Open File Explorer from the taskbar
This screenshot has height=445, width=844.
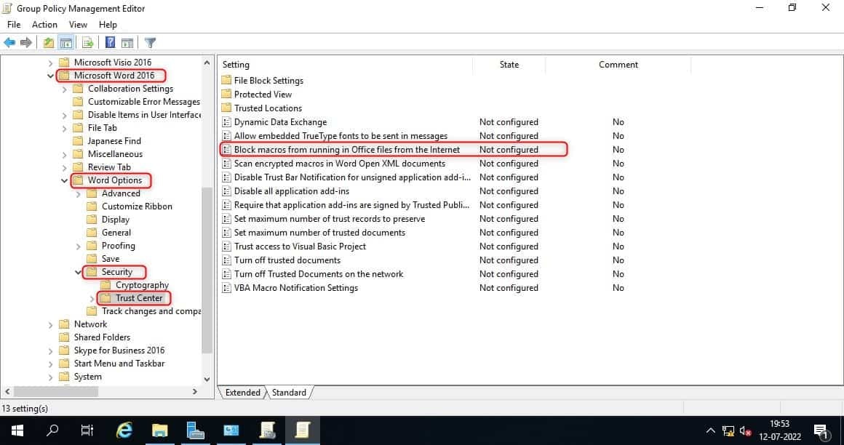160,430
